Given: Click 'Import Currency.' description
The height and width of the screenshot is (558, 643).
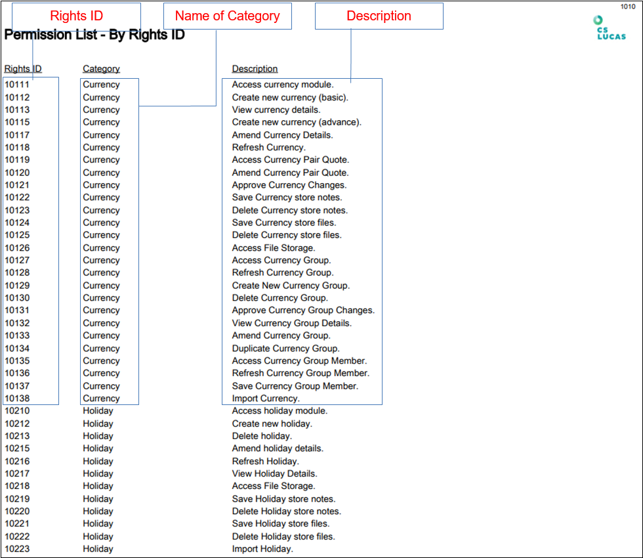Looking at the screenshot, I should 266,398.
